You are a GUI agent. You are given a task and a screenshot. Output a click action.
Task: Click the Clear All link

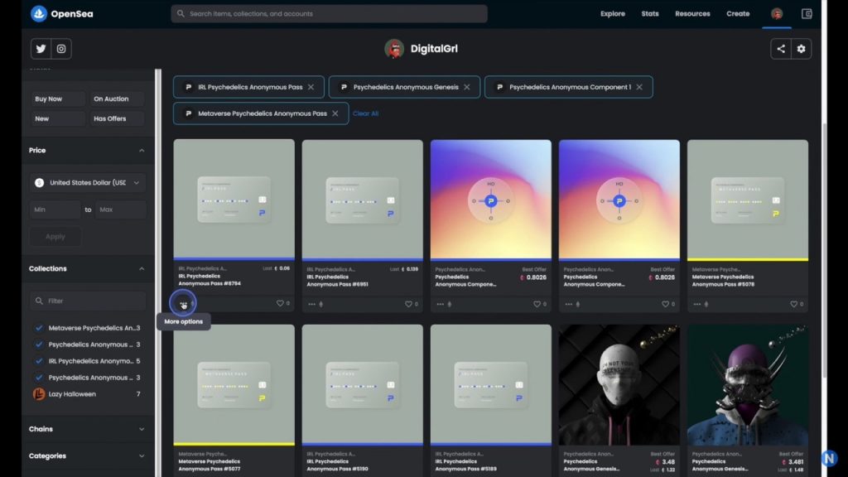coord(365,113)
